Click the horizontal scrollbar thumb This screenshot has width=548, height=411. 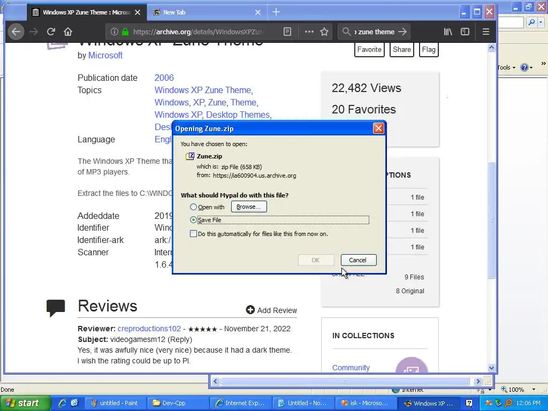click(x=345, y=381)
